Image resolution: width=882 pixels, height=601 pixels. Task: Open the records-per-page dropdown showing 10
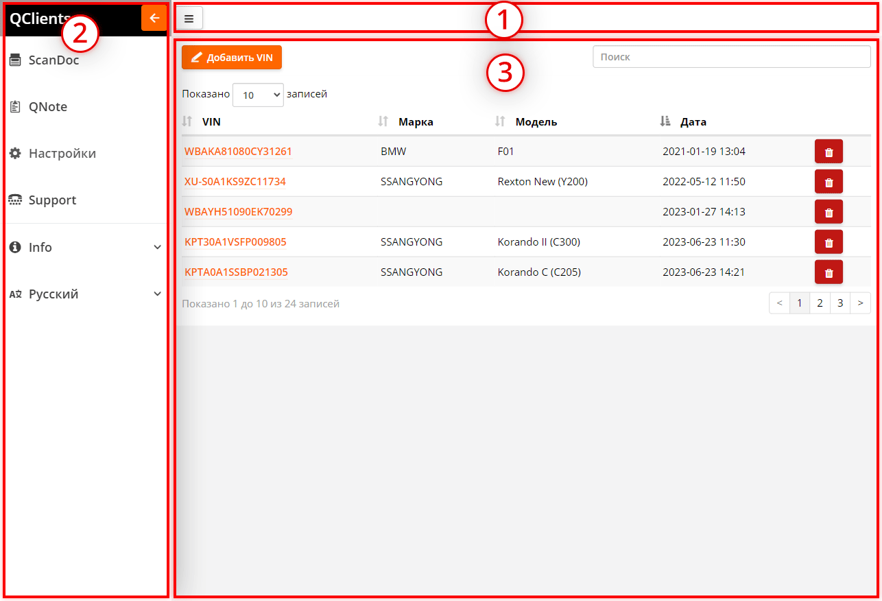258,95
